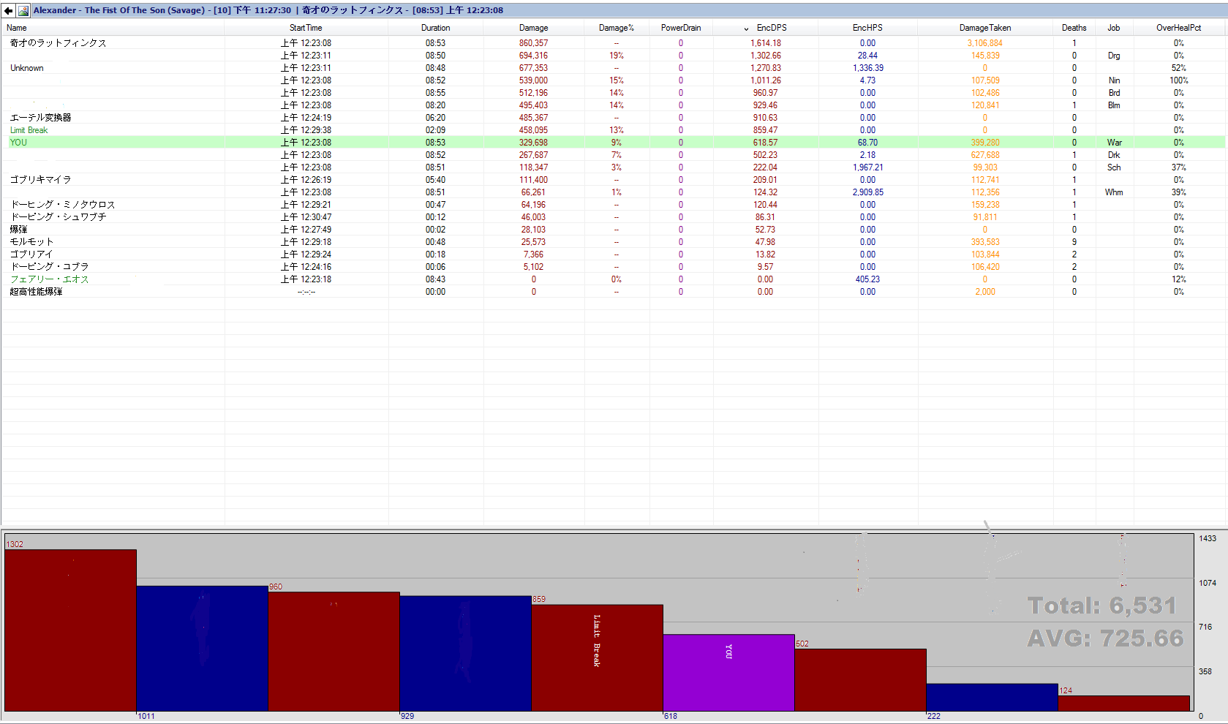This screenshot has height=724, width=1228.
Task: Select the blue graph bar labeled 1011
Action: coord(202,648)
